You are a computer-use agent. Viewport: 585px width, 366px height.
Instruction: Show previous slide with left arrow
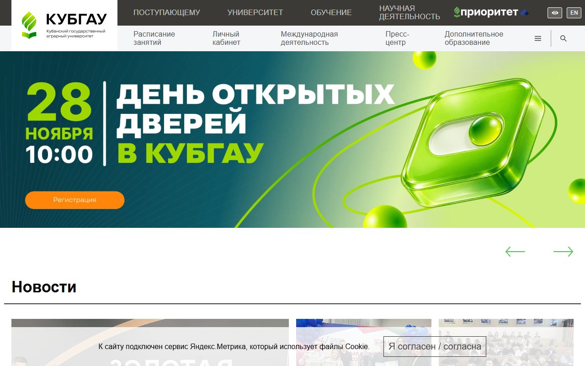515,252
